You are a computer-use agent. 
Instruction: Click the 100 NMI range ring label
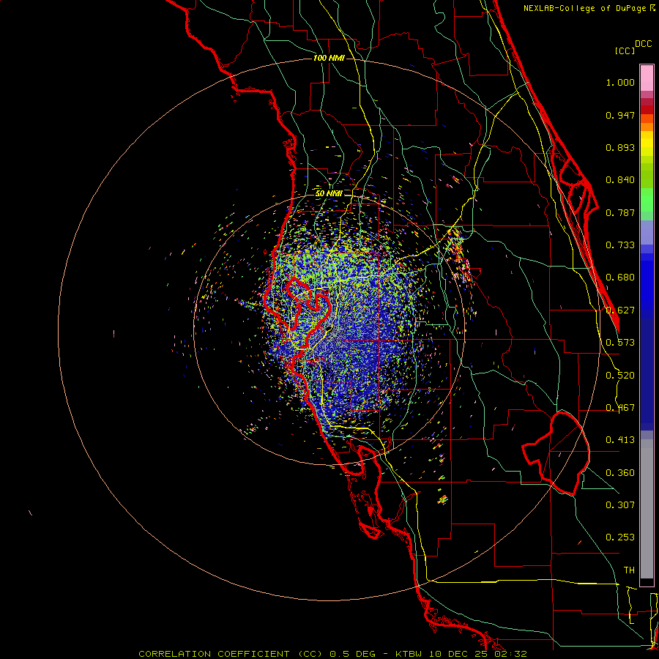(x=329, y=58)
